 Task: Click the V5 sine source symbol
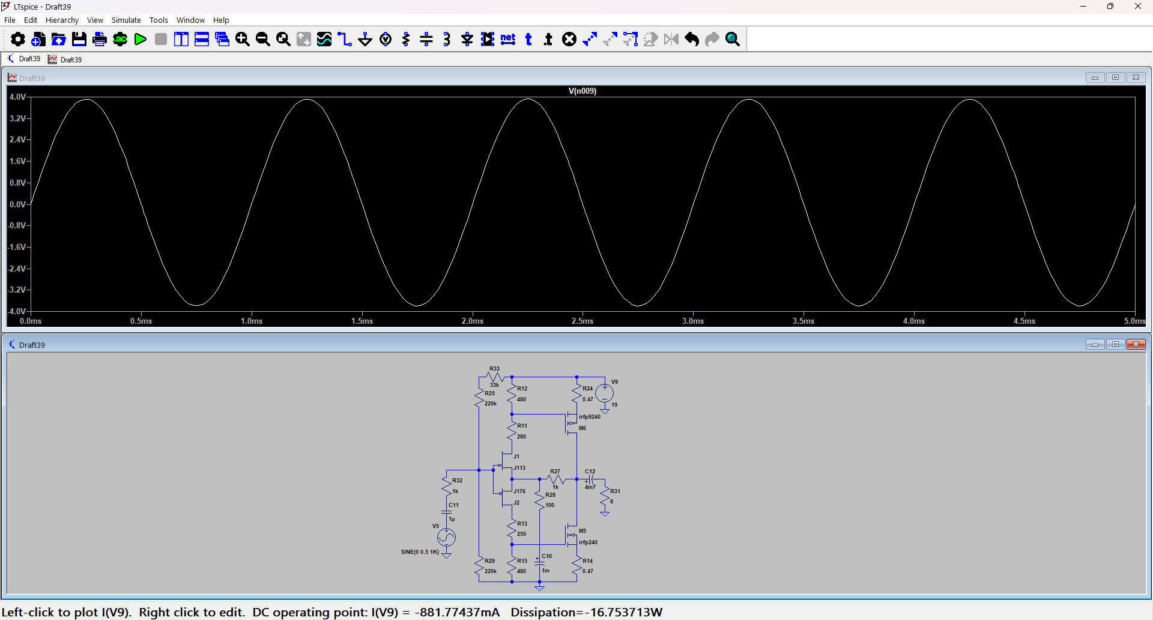coord(446,537)
